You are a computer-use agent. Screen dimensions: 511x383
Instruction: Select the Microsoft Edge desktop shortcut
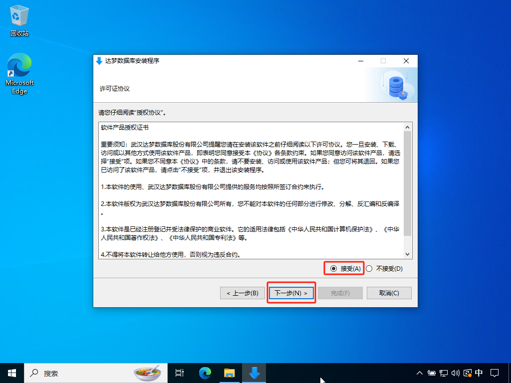tap(19, 74)
